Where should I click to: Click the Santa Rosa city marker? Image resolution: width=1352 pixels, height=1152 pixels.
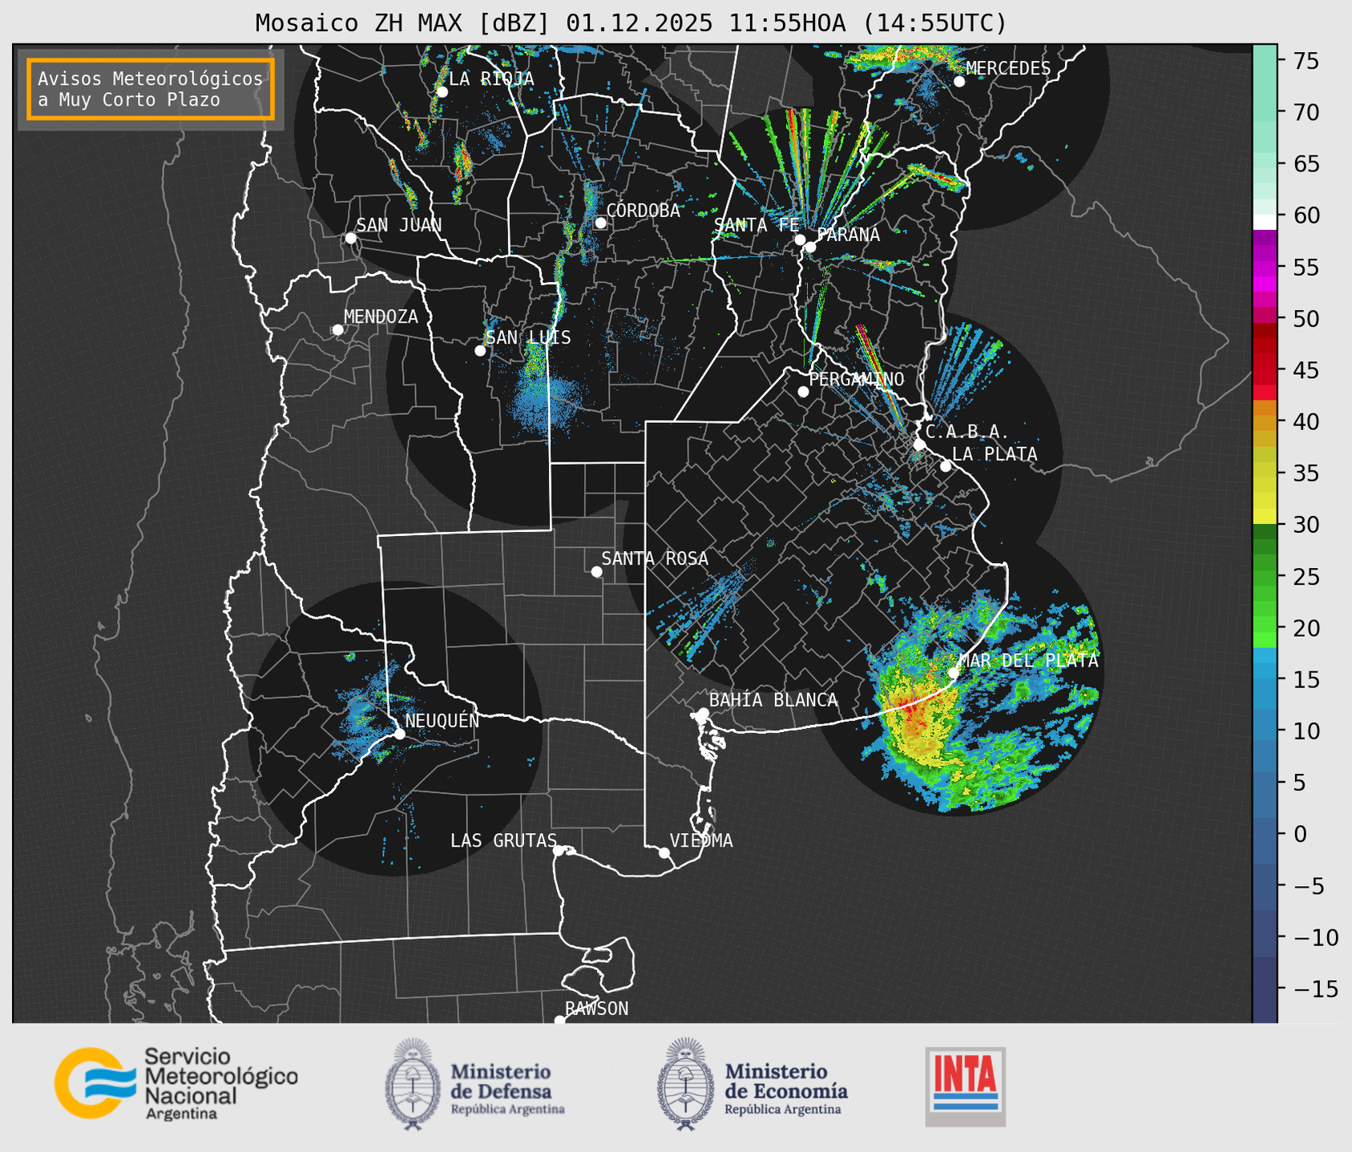click(596, 571)
